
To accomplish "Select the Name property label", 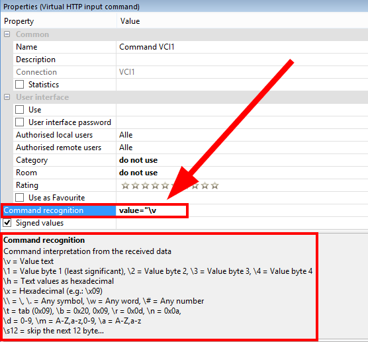I will [x=26, y=47].
